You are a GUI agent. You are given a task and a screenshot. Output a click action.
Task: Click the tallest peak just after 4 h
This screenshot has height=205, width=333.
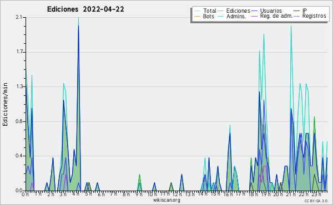click(x=79, y=18)
